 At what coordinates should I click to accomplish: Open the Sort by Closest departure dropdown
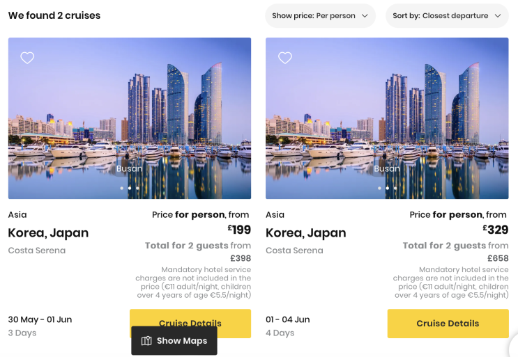446,16
